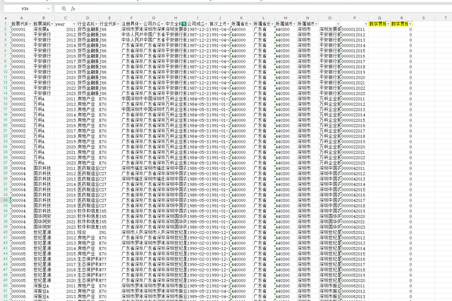Image resolution: width=452 pixels, height=301 pixels.
Task: Click cell P27 containing 0000022023
Action: point(354,163)
